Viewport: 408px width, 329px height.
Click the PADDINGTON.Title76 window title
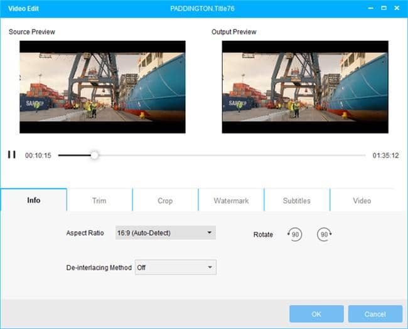(202, 9)
